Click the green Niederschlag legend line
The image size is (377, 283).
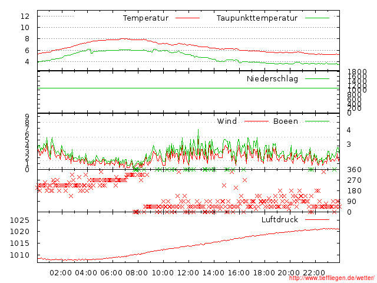(x=317, y=78)
